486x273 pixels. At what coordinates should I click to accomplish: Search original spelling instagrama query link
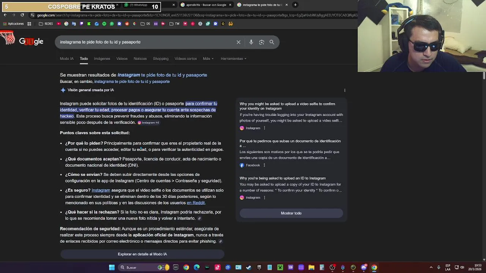point(132,82)
